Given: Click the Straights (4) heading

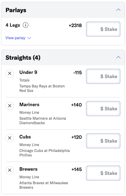Looking at the screenshot, I should click(x=23, y=58).
